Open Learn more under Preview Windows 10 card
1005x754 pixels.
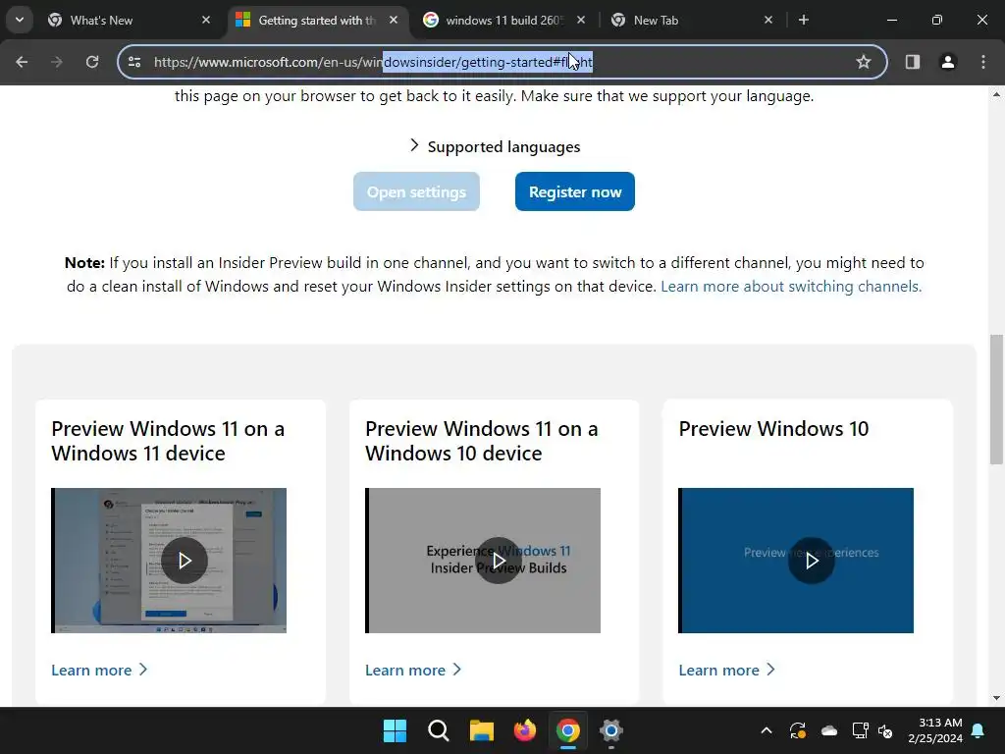click(x=727, y=670)
